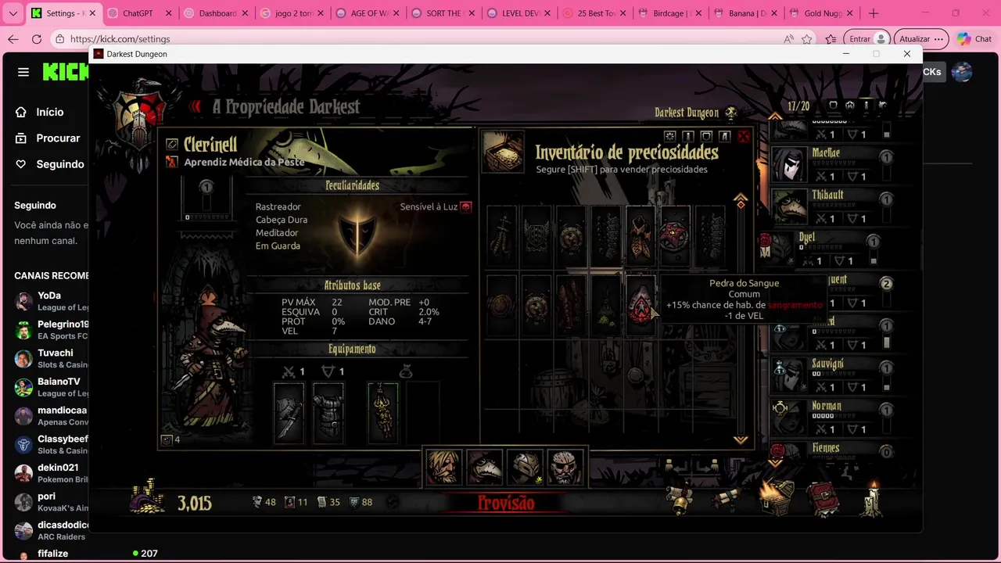Viewport: 1001px width, 563px height.
Task: Switch to the 25 Best Tow browser tab
Action: point(595,13)
